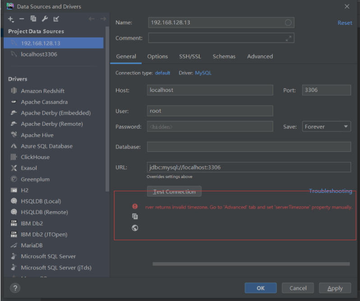Duplicate the selected data source with the copy icon
This screenshot has width=360, height=301.
[x=33, y=18]
